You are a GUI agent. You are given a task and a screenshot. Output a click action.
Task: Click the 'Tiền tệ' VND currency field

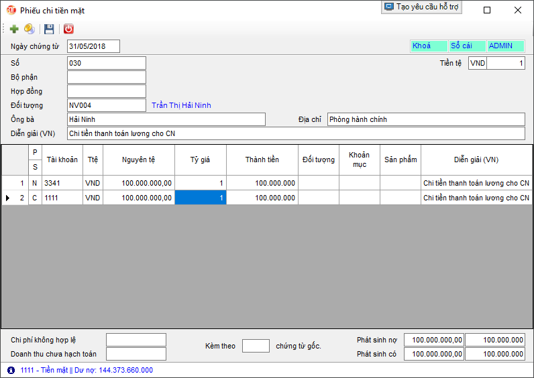click(477, 63)
